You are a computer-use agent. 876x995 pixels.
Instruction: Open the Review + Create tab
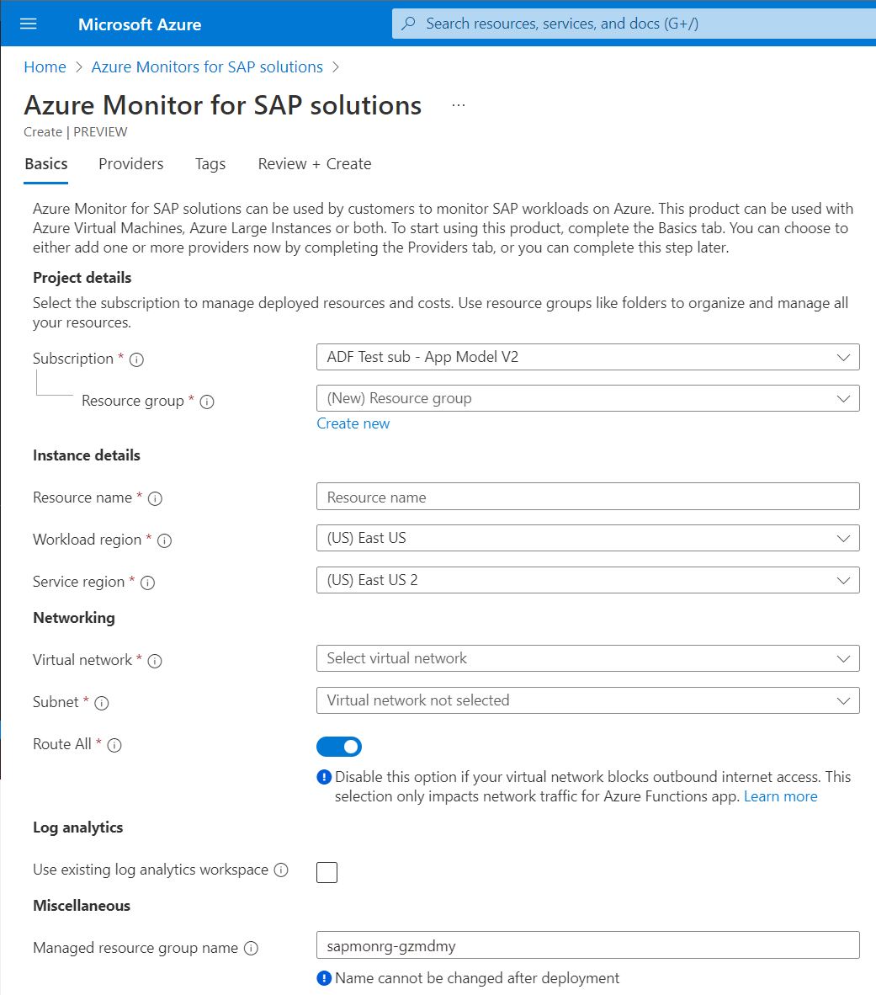pyautogui.click(x=314, y=164)
